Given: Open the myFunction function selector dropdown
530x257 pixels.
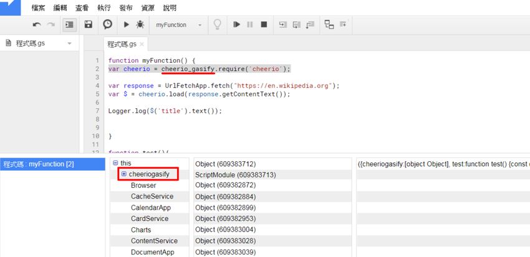Looking at the screenshot, I should click(179, 25).
